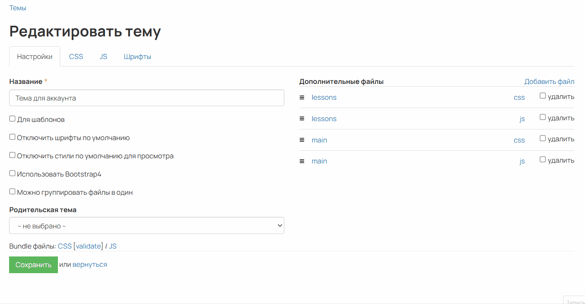
Task: Click the "Темы" breadcrumb link
Action: click(x=18, y=8)
